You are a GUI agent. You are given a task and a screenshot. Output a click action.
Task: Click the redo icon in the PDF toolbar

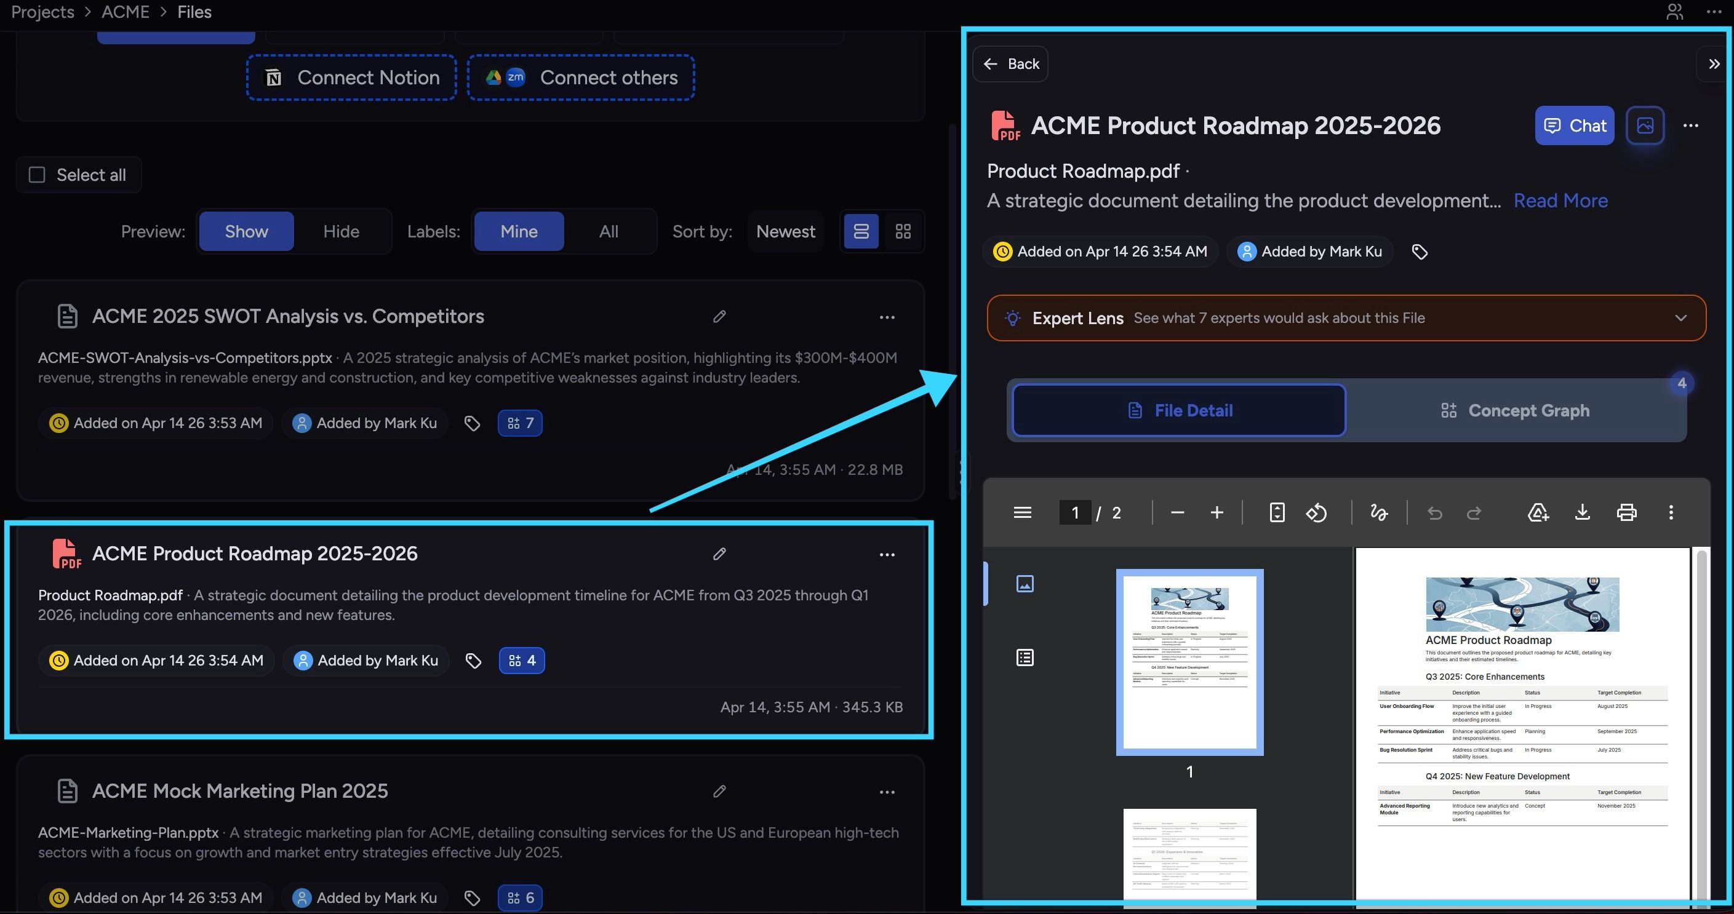point(1474,514)
